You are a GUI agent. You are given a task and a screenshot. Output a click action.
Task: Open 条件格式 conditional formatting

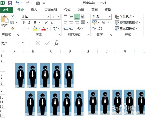(125, 17)
